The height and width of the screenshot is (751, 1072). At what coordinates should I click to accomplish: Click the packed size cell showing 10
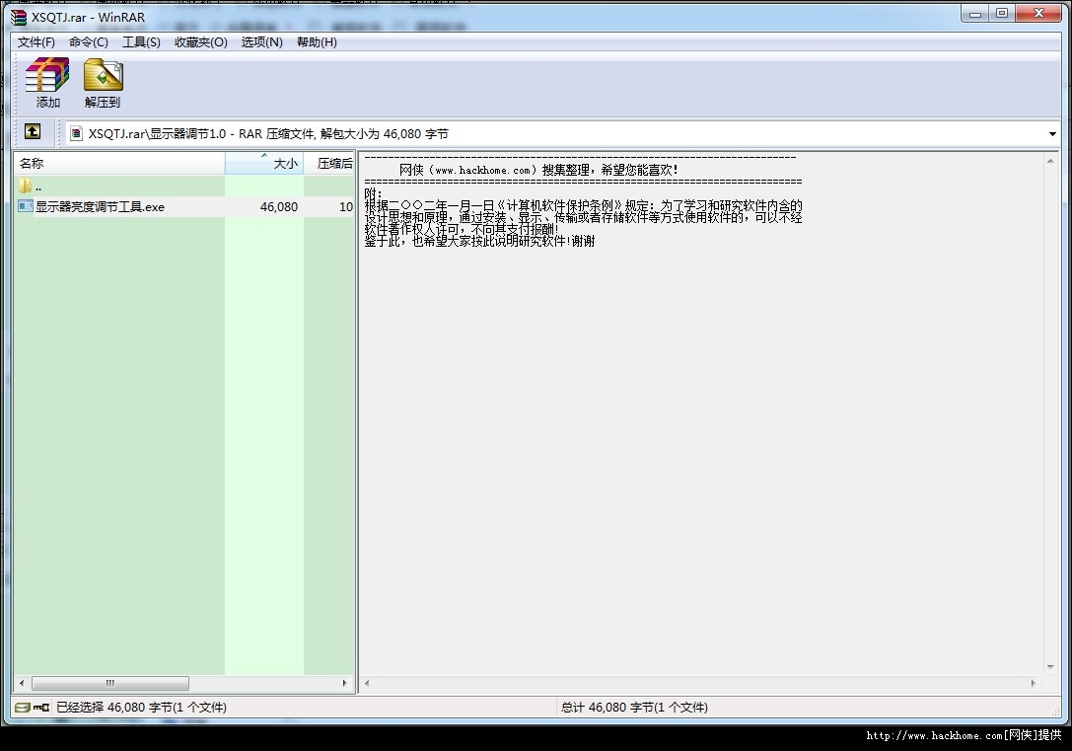346,206
